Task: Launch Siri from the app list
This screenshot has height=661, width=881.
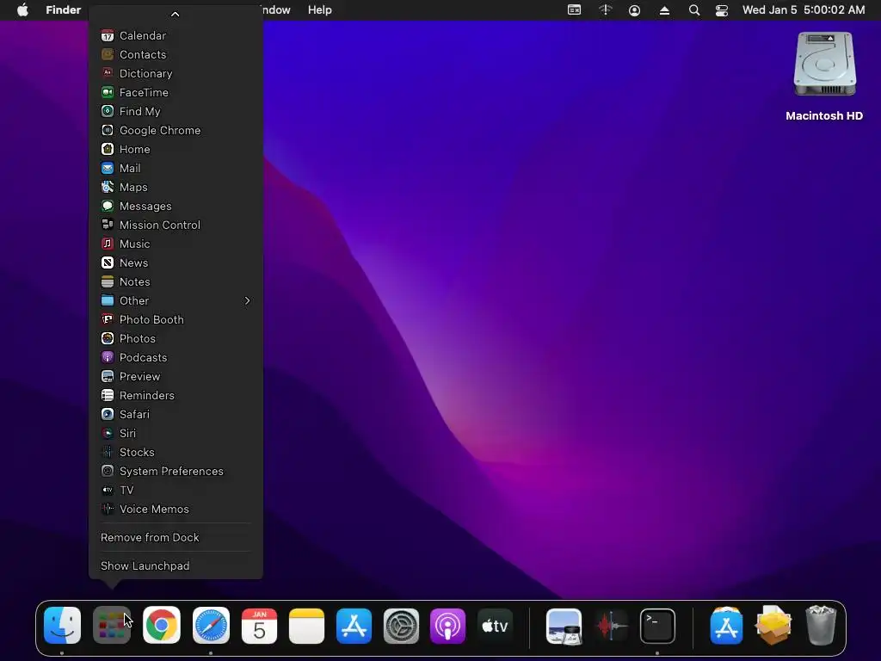Action: pos(176,433)
